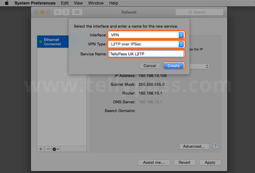The width and height of the screenshot is (255, 173).
Task: Click IP address 192.168.10.106
Action: pos(153,76)
